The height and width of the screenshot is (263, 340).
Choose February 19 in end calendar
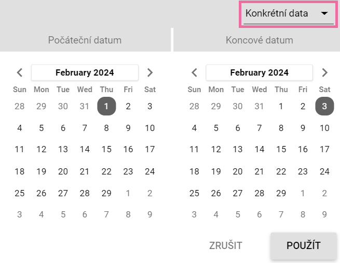pyautogui.click(x=216, y=171)
